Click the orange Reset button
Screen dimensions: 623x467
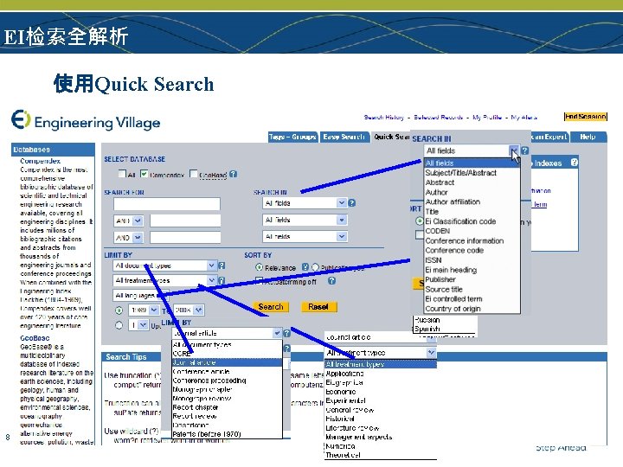pyautogui.click(x=318, y=306)
